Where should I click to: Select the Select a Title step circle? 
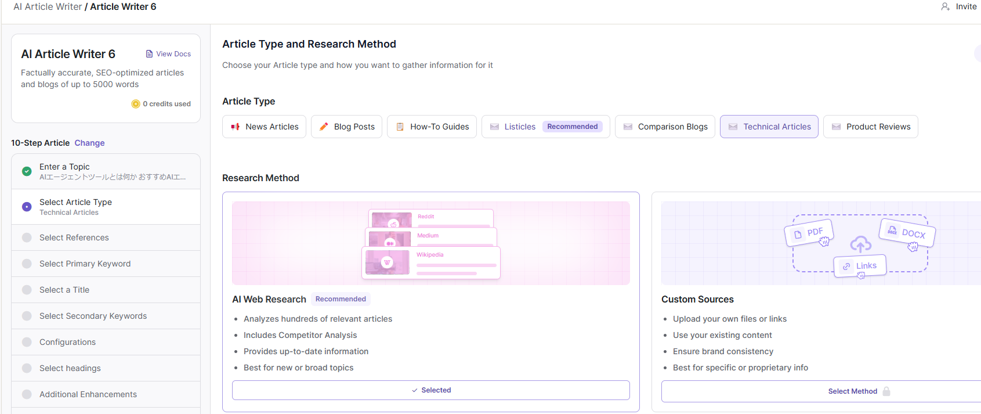(27, 290)
